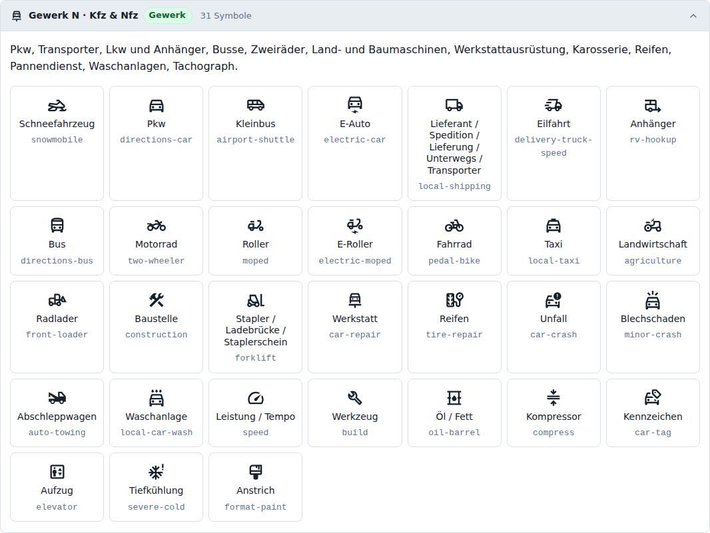The image size is (710, 533).
Task: Select the Radlader front-loader icon
Action: point(57,299)
